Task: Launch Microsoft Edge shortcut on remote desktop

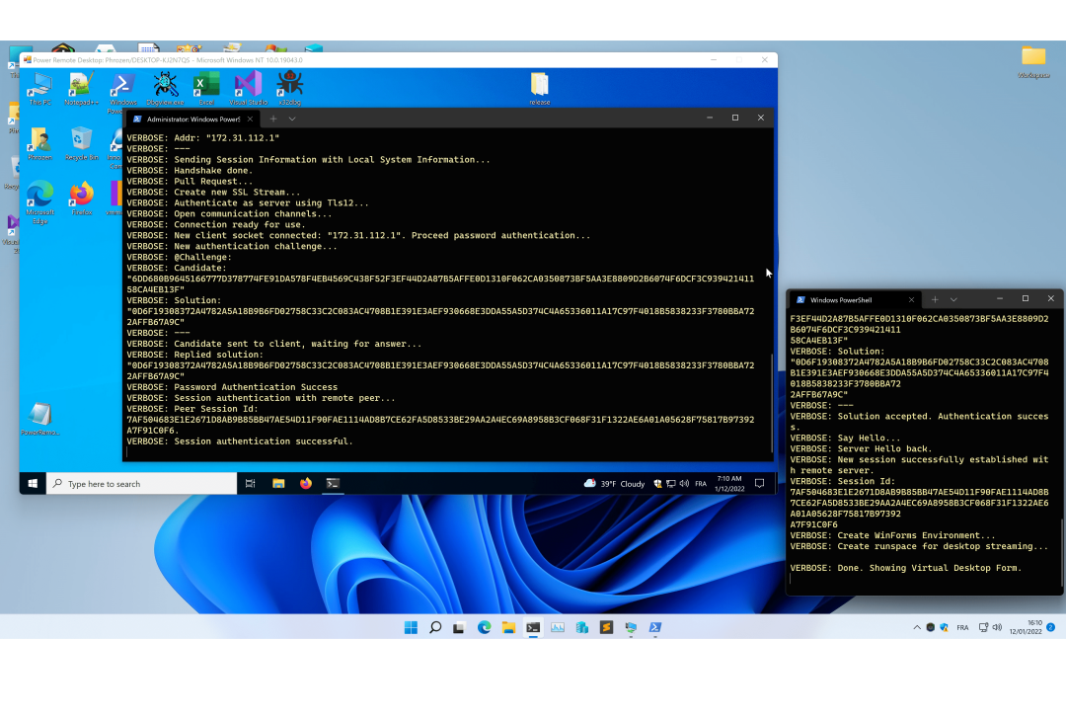Action: click(40, 202)
